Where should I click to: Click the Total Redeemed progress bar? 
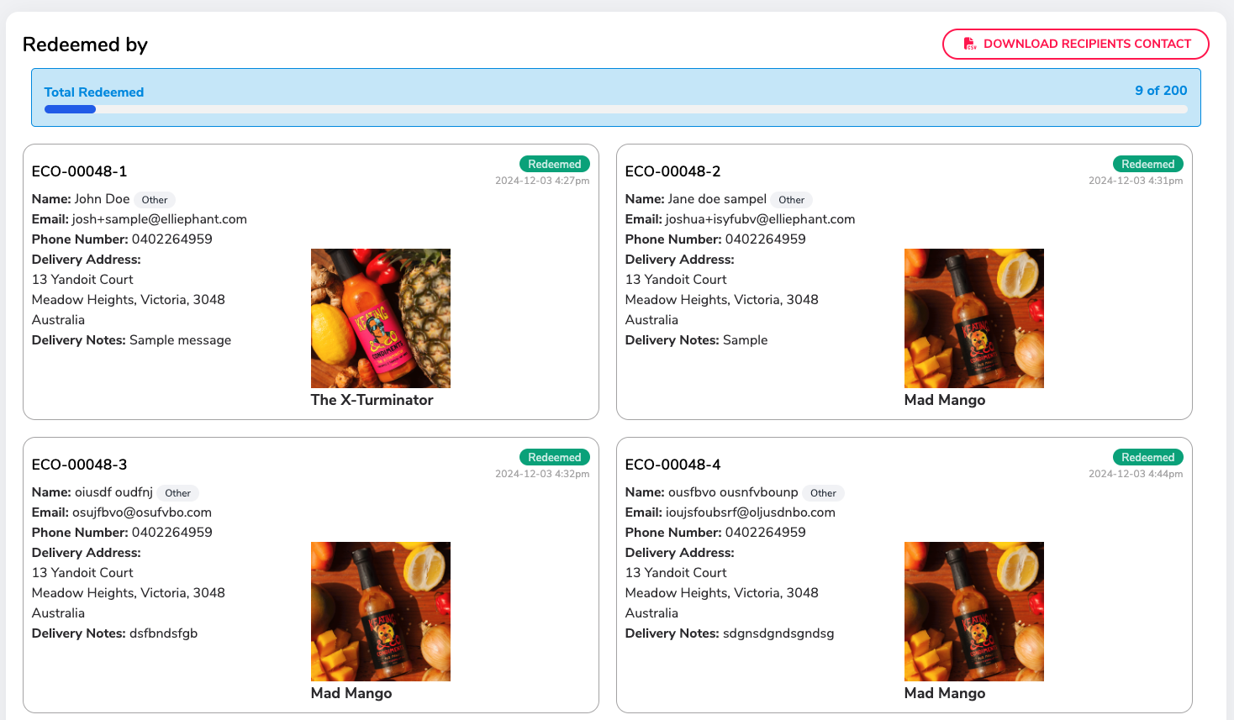click(615, 109)
